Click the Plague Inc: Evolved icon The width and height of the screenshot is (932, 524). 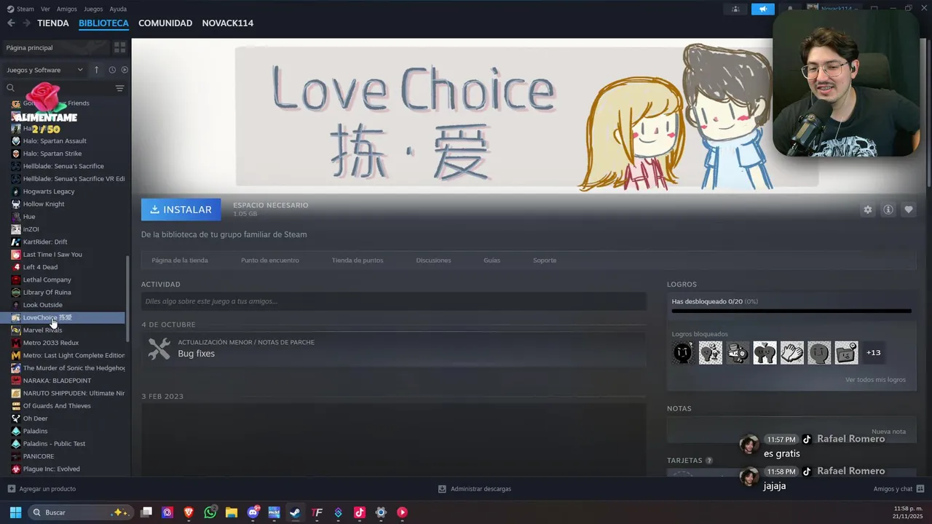tap(16, 469)
